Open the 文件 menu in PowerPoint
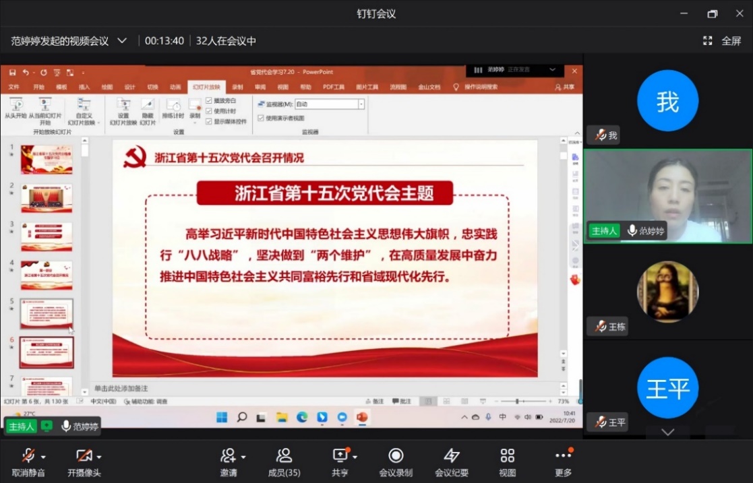Screen dimensions: 753x483 pos(13,87)
